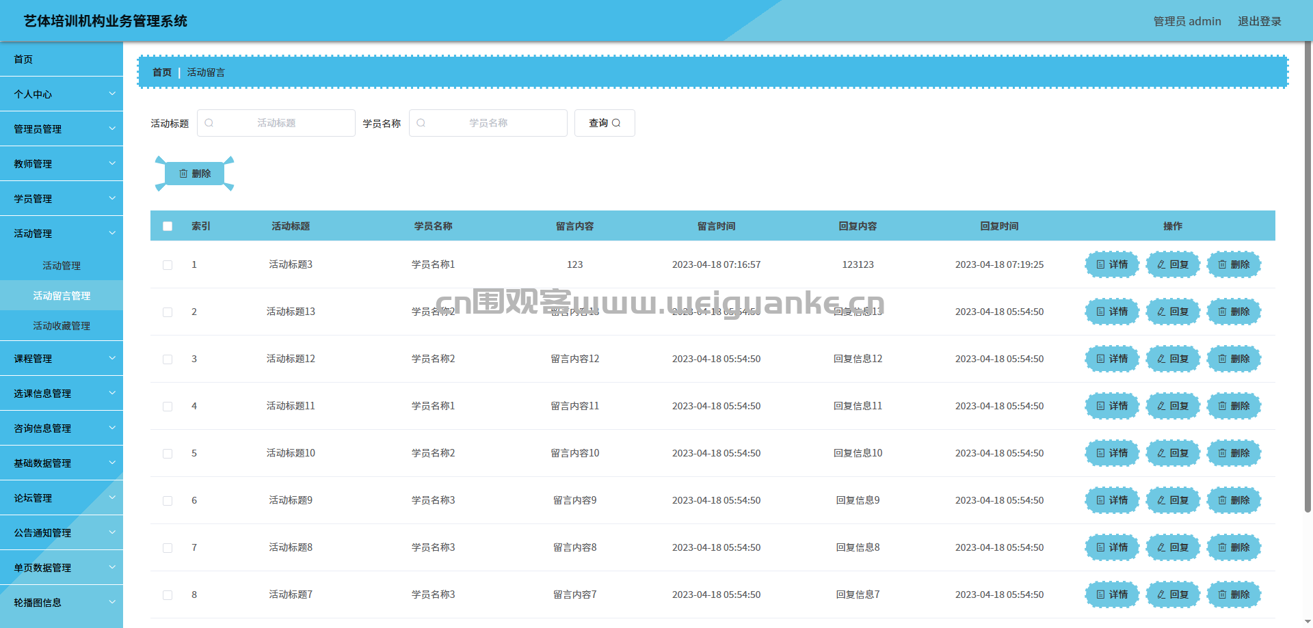The height and width of the screenshot is (628, 1313).
Task: Open the 单页数据管理 sidebar menu
Action: (62, 568)
